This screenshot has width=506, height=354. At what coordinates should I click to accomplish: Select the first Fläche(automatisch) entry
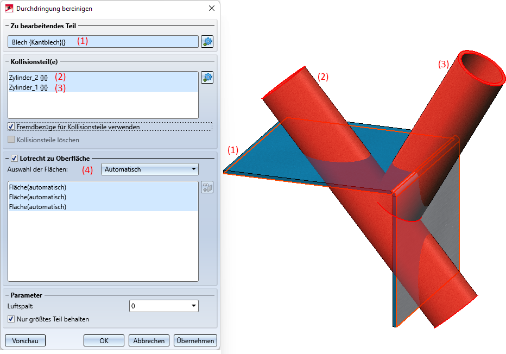coord(103,187)
